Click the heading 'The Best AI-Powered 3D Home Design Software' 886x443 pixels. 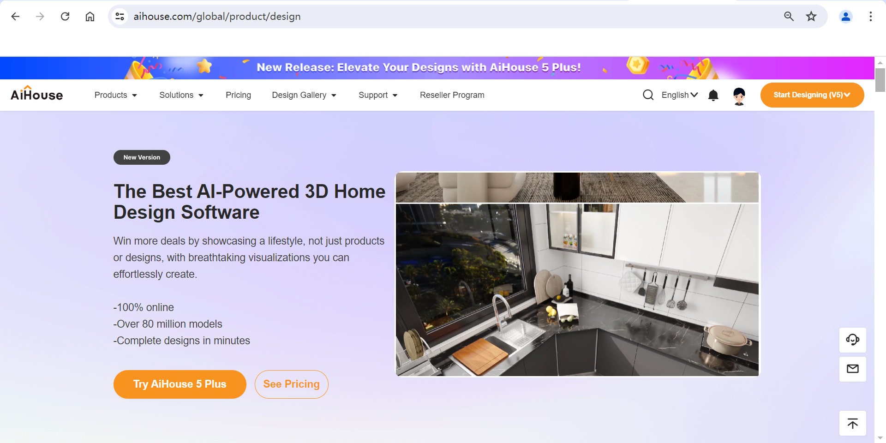(x=249, y=202)
